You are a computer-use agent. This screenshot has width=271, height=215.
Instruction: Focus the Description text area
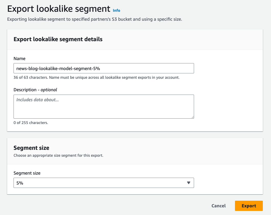tap(104, 106)
